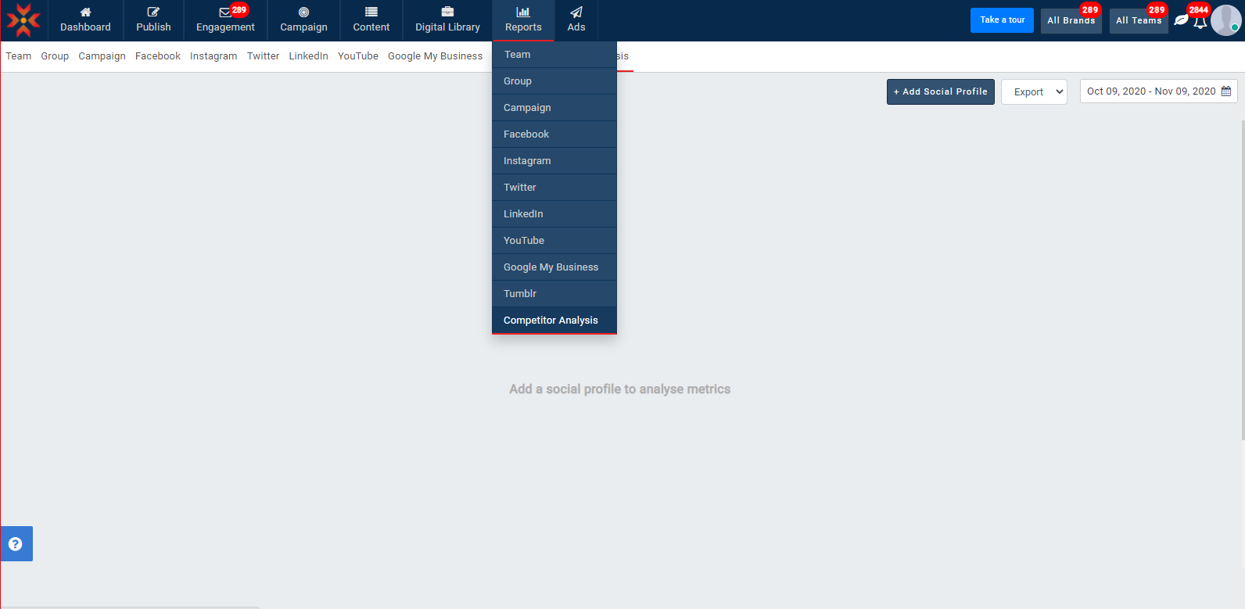Open the date range picker field
Screen dimensions: 1245x609
1157,91
